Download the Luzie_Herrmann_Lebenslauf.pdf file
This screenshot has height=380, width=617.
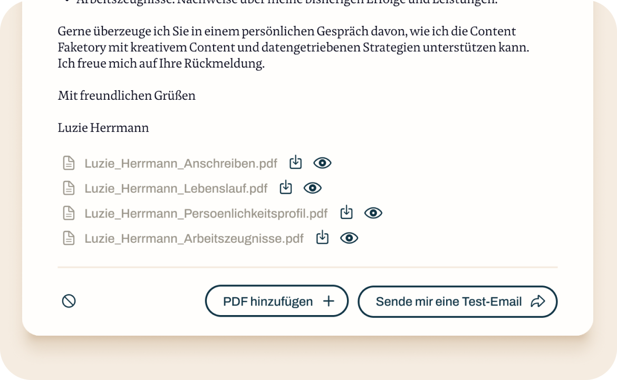(x=285, y=187)
